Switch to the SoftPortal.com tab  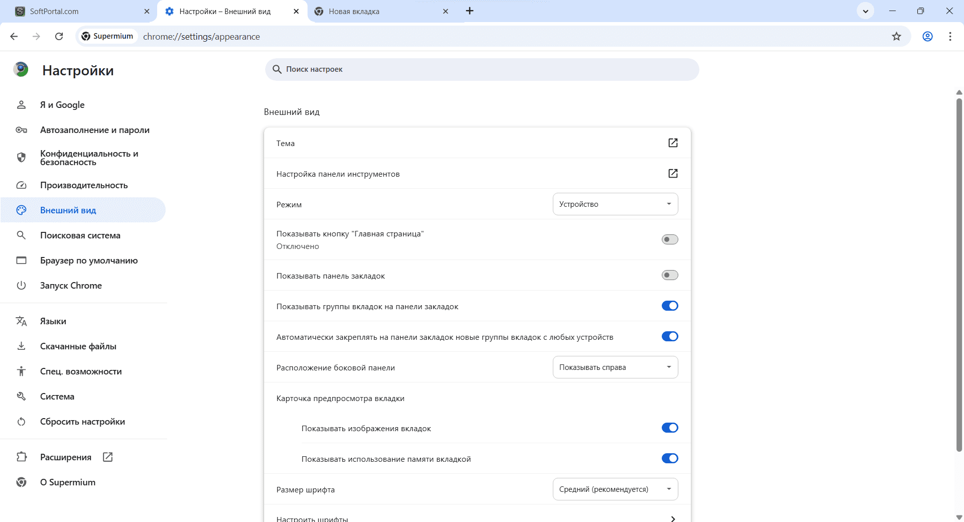[75, 11]
